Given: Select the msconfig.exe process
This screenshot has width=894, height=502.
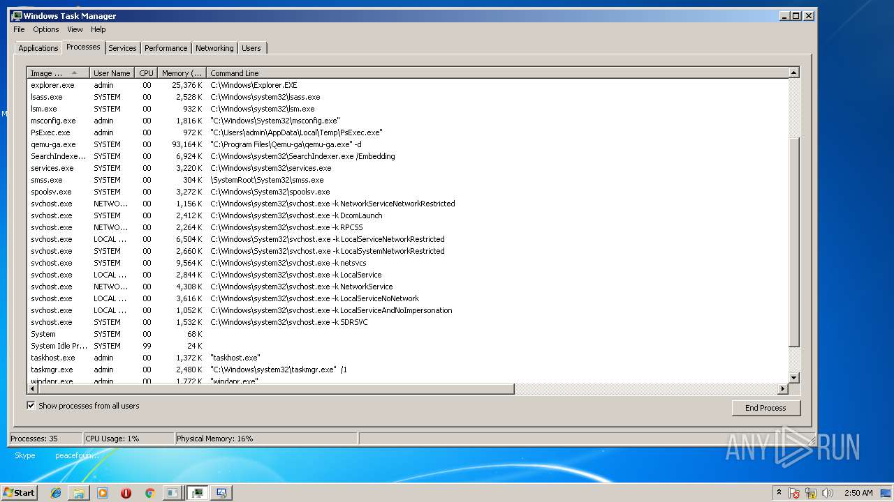Looking at the screenshot, I should pos(407,121).
